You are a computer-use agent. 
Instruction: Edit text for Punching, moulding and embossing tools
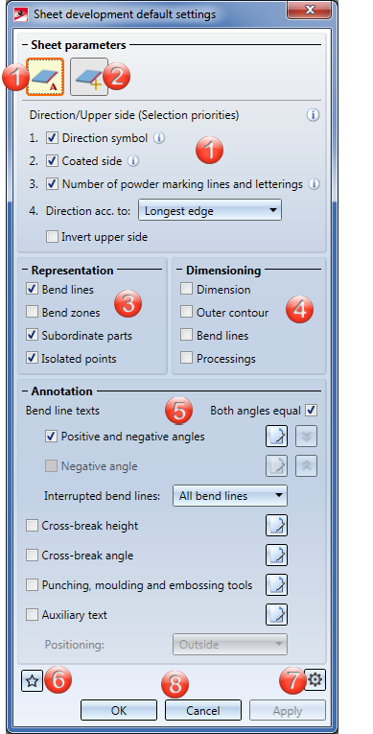(x=276, y=585)
